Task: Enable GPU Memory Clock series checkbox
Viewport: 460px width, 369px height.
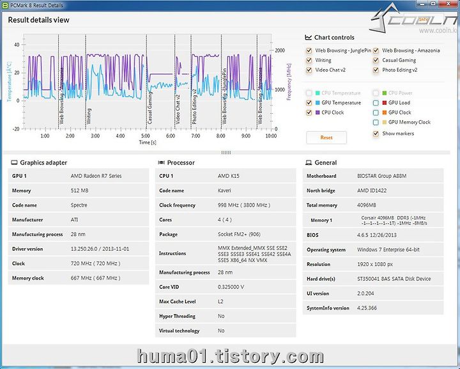Action: tap(376, 122)
